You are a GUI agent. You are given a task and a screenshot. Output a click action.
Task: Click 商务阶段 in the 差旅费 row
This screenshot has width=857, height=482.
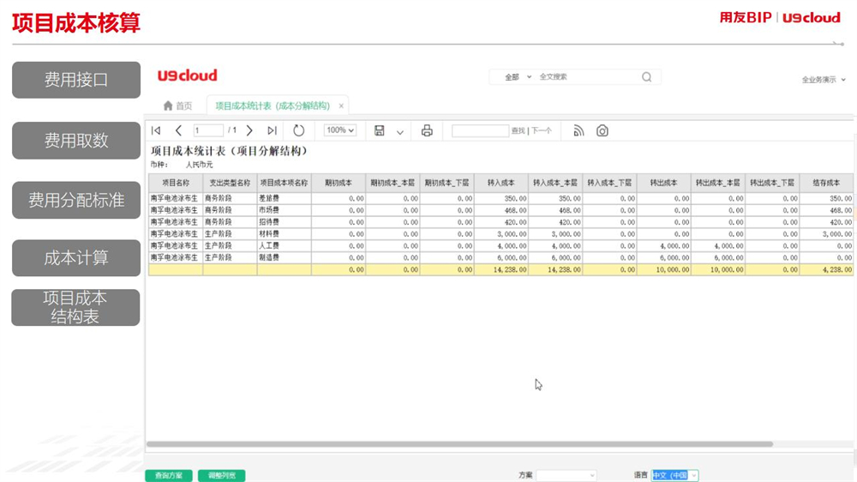230,198
